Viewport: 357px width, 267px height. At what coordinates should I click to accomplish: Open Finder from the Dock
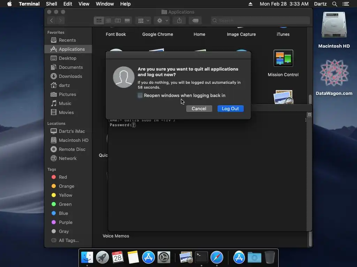(x=87, y=258)
